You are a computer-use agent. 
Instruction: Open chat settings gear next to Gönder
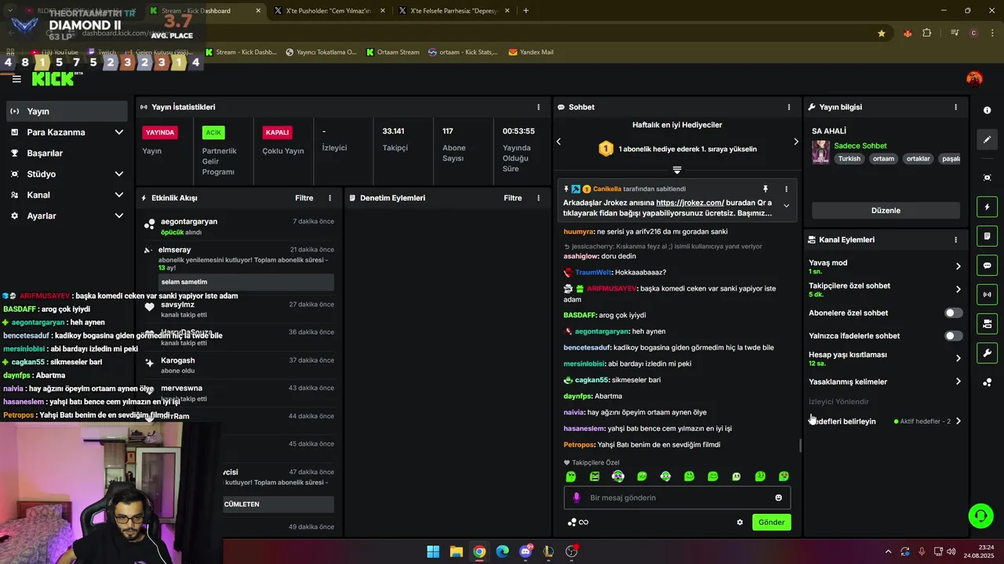(x=739, y=522)
